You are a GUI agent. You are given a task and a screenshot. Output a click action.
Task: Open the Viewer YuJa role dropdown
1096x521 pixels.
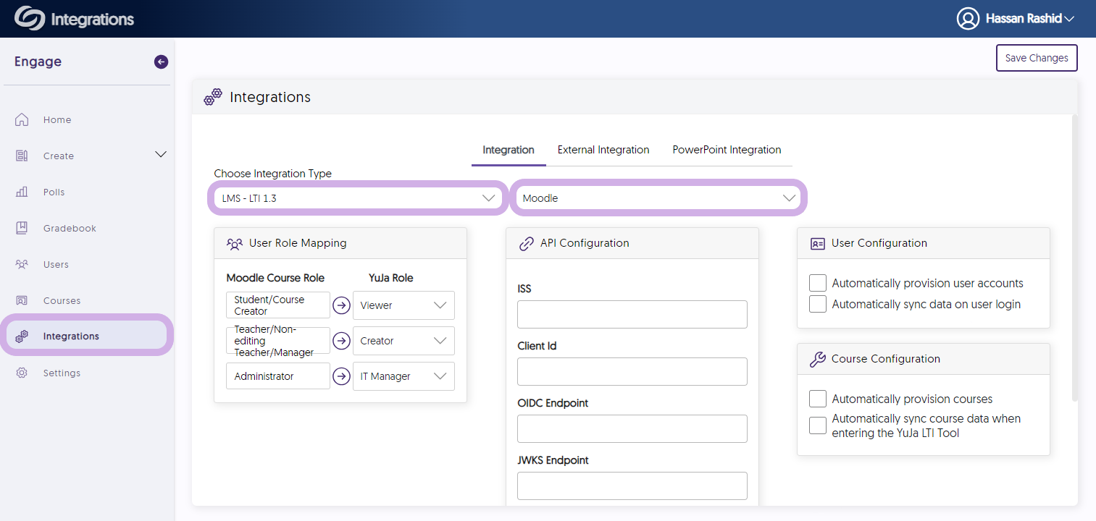pos(403,305)
